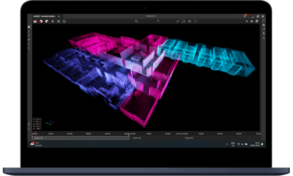
Task: Click the framed letter A toolbar icon
Action: (53, 21)
